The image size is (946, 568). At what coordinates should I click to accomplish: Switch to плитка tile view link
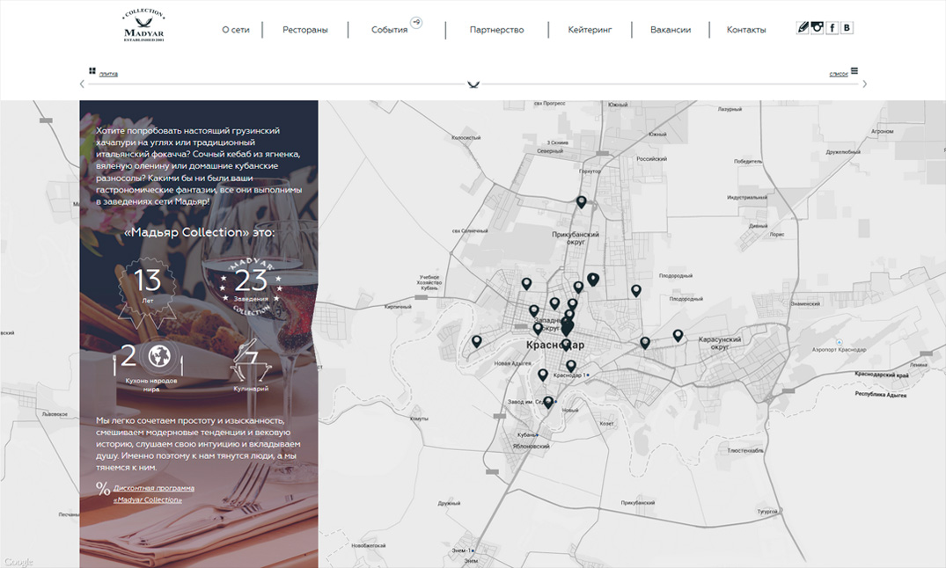108,74
